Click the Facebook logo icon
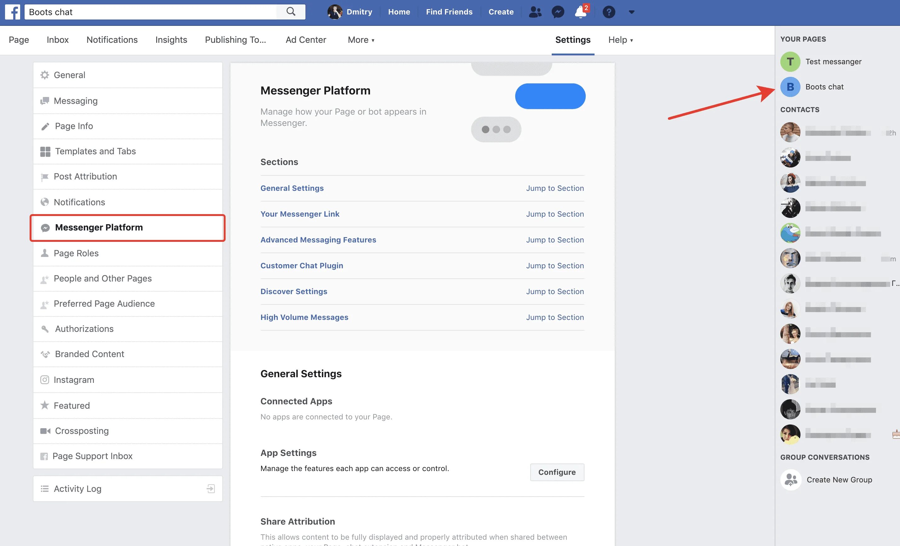Viewport: 900px width, 546px height. pyautogui.click(x=12, y=12)
